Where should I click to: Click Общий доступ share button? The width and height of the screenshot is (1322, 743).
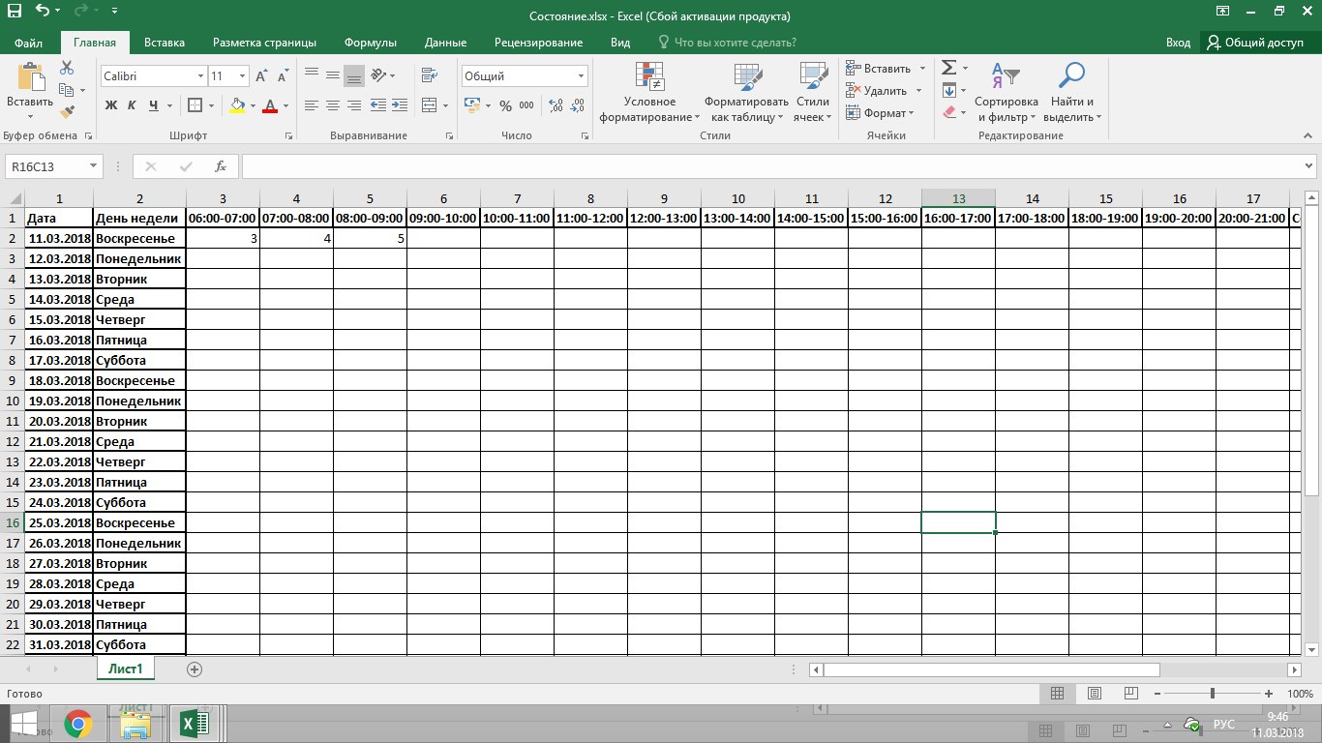pyautogui.click(x=1255, y=43)
